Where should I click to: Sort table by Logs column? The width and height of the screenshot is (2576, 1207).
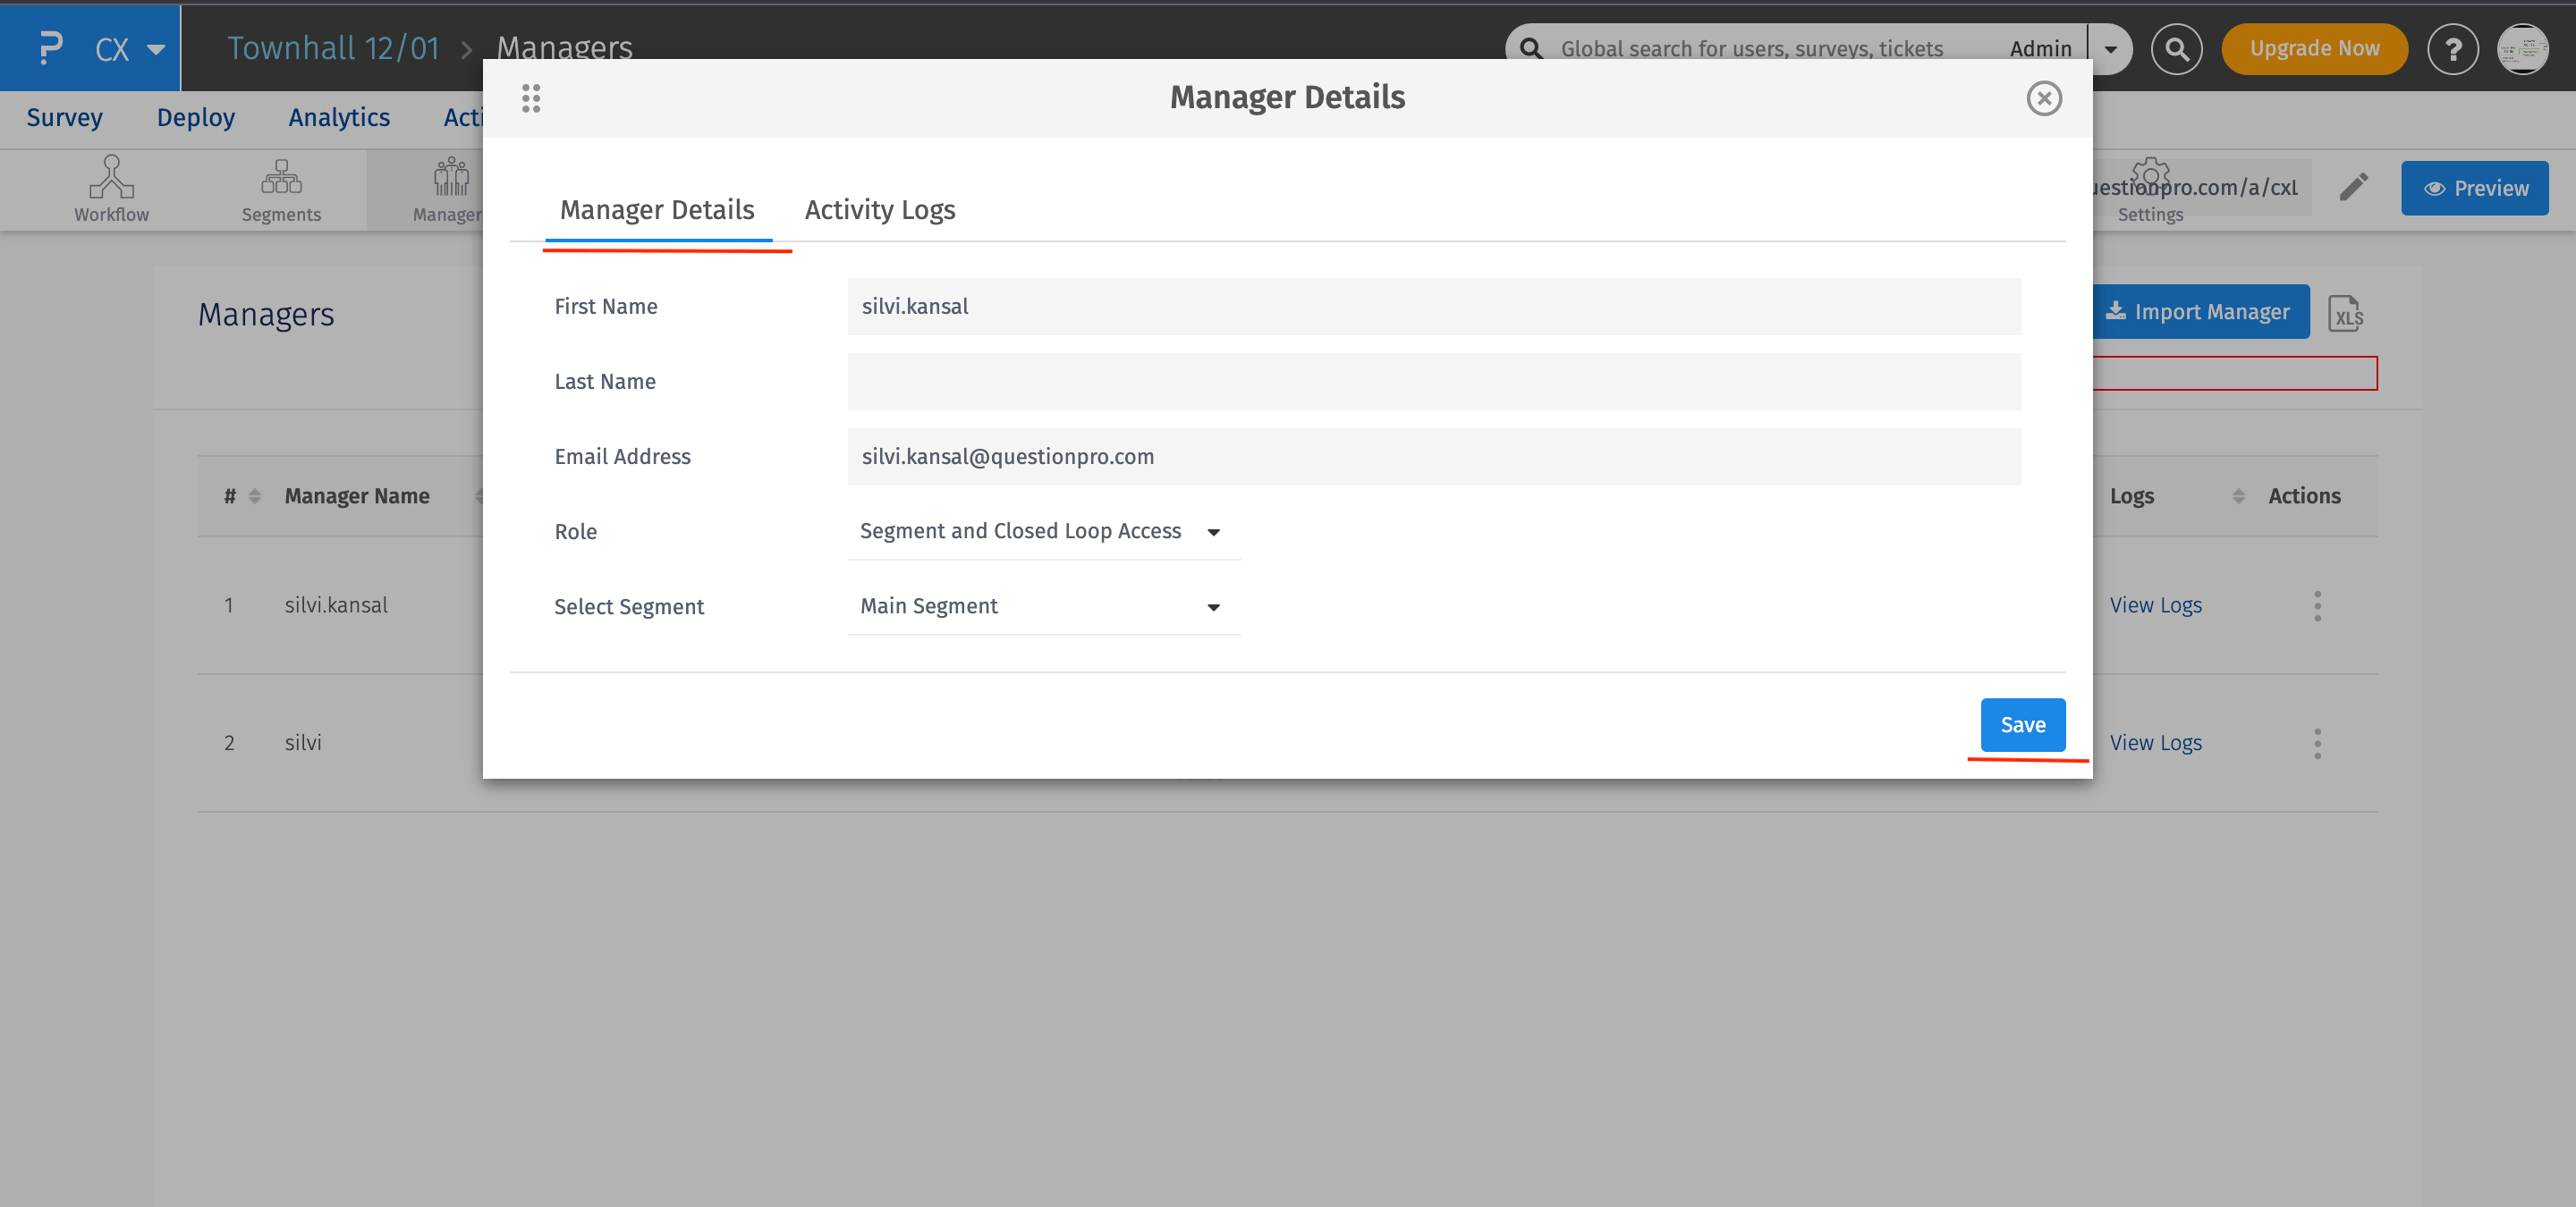click(x=2238, y=496)
